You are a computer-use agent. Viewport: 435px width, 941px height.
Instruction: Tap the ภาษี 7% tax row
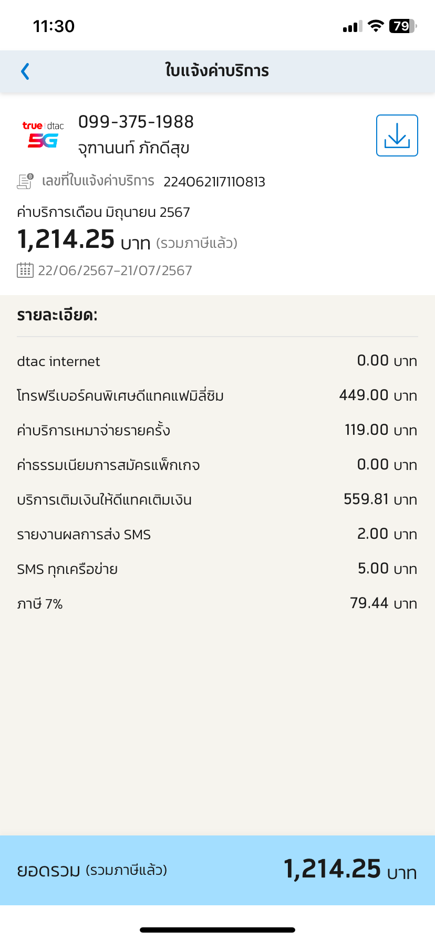[217, 603]
